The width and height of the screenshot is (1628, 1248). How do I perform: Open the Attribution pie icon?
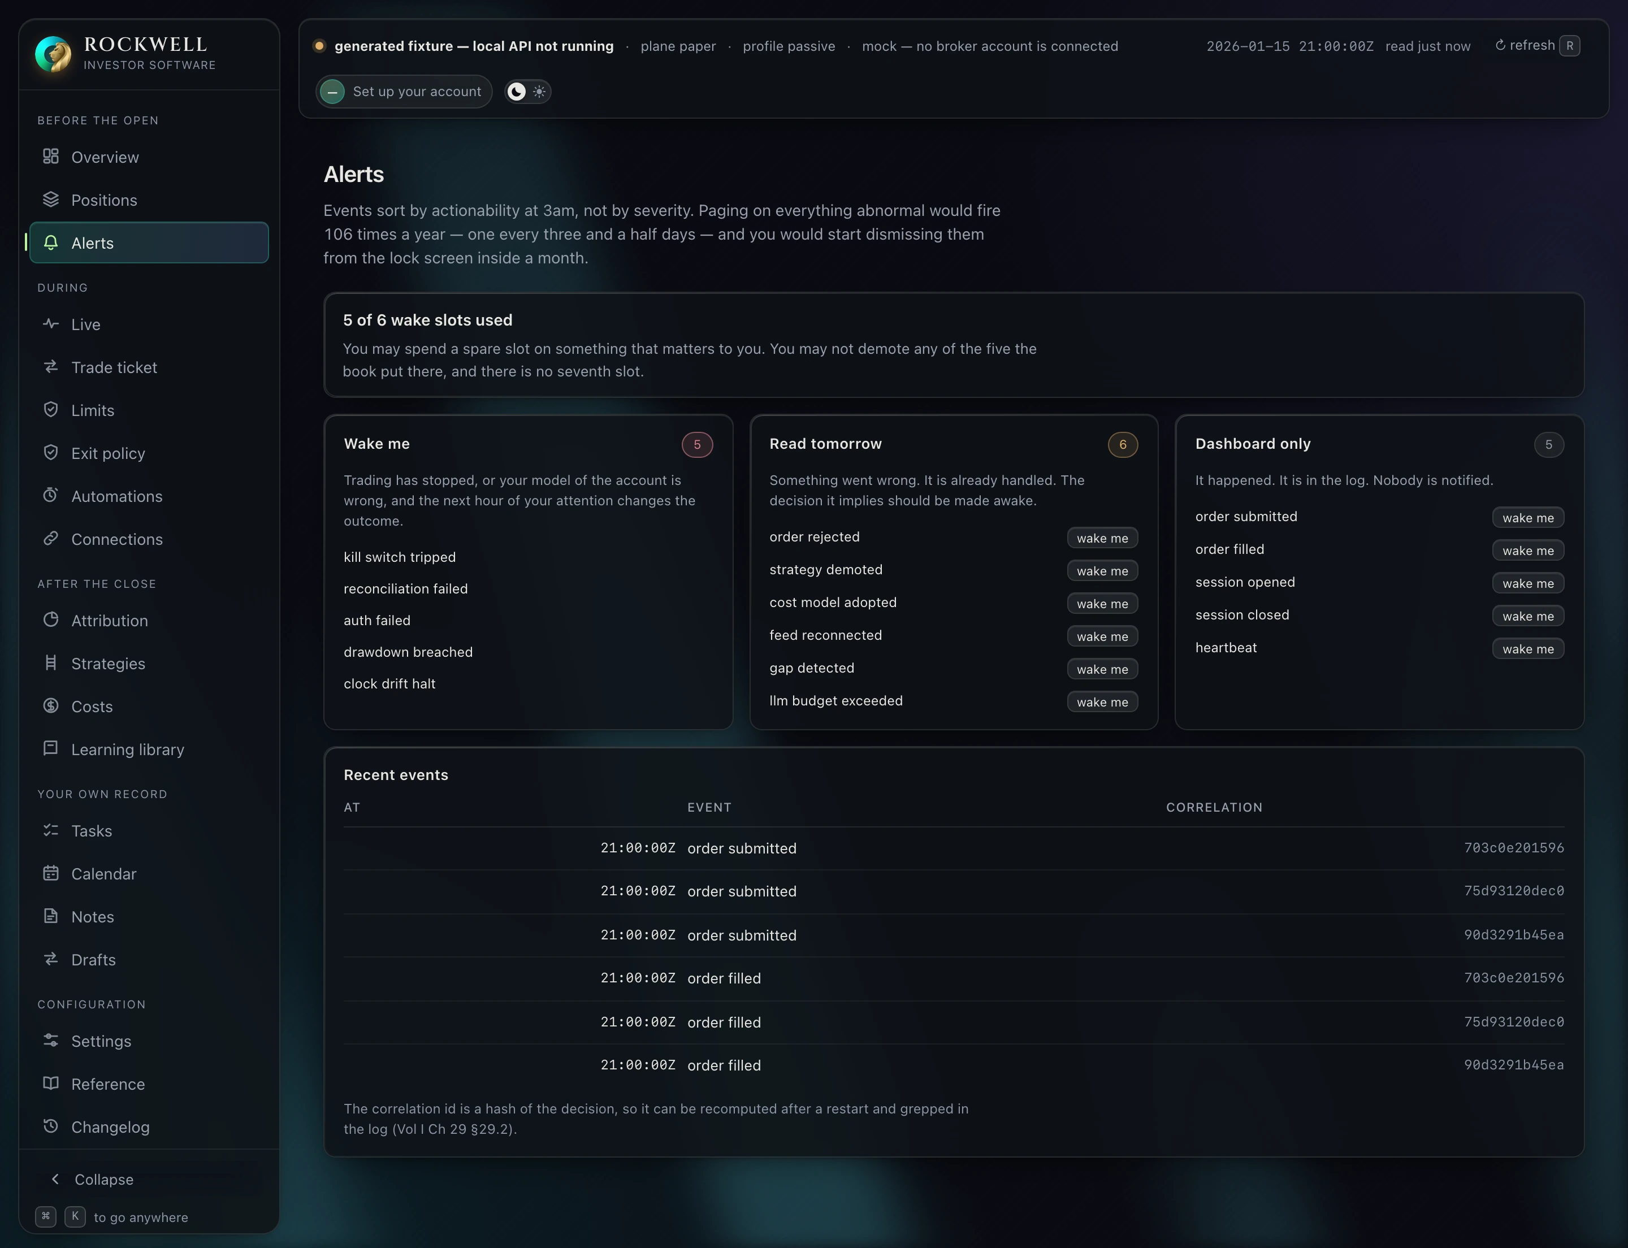point(50,620)
